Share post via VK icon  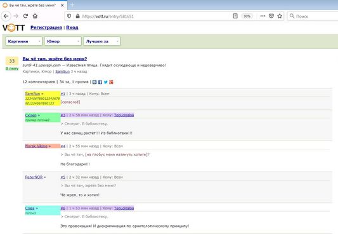94,82
